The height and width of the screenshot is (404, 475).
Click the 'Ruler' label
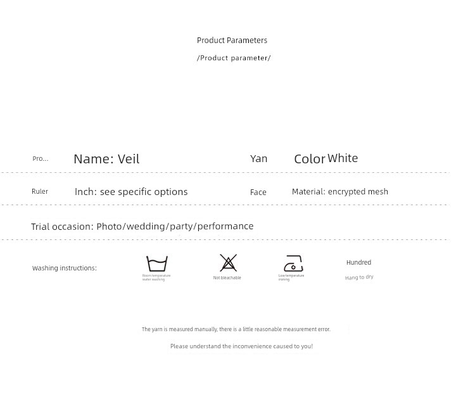40,192
